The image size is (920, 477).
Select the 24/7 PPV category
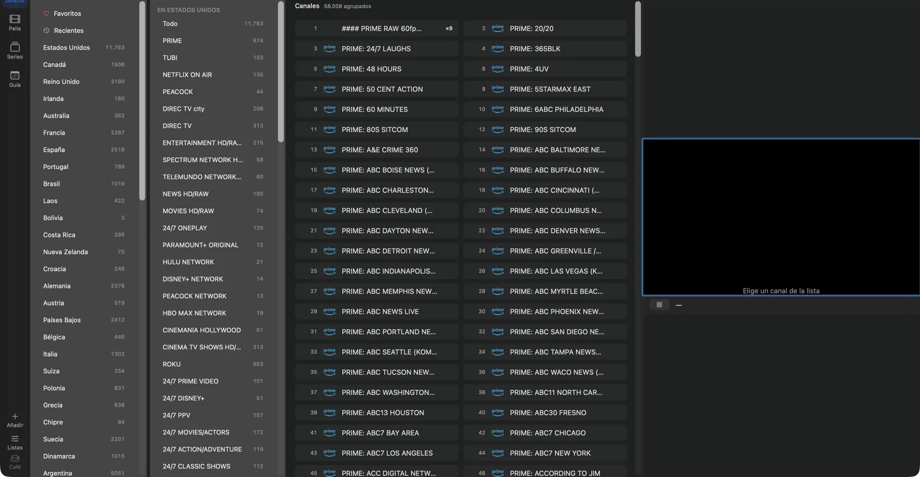[213, 415]
